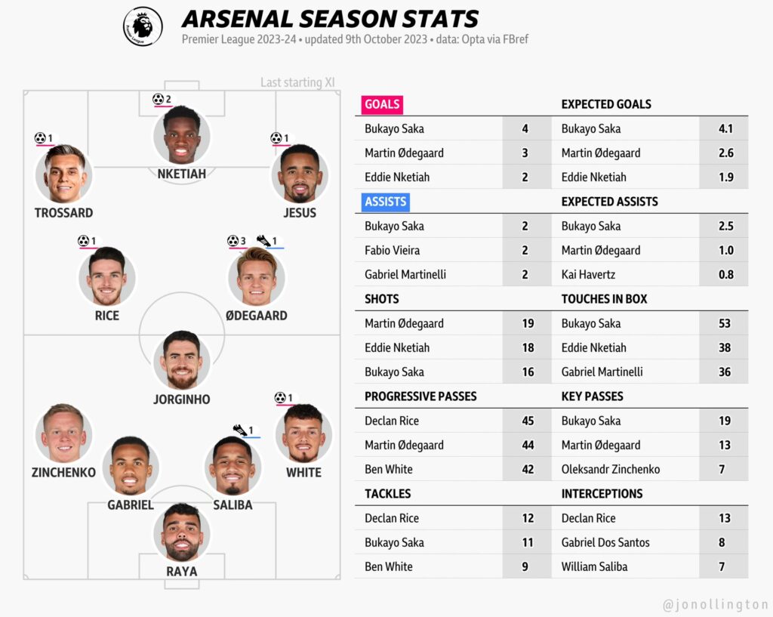This screenshot has height=617, width=773.
Task: Click the boot assist icon above Ødegaard
Action: tap(263, 241)
